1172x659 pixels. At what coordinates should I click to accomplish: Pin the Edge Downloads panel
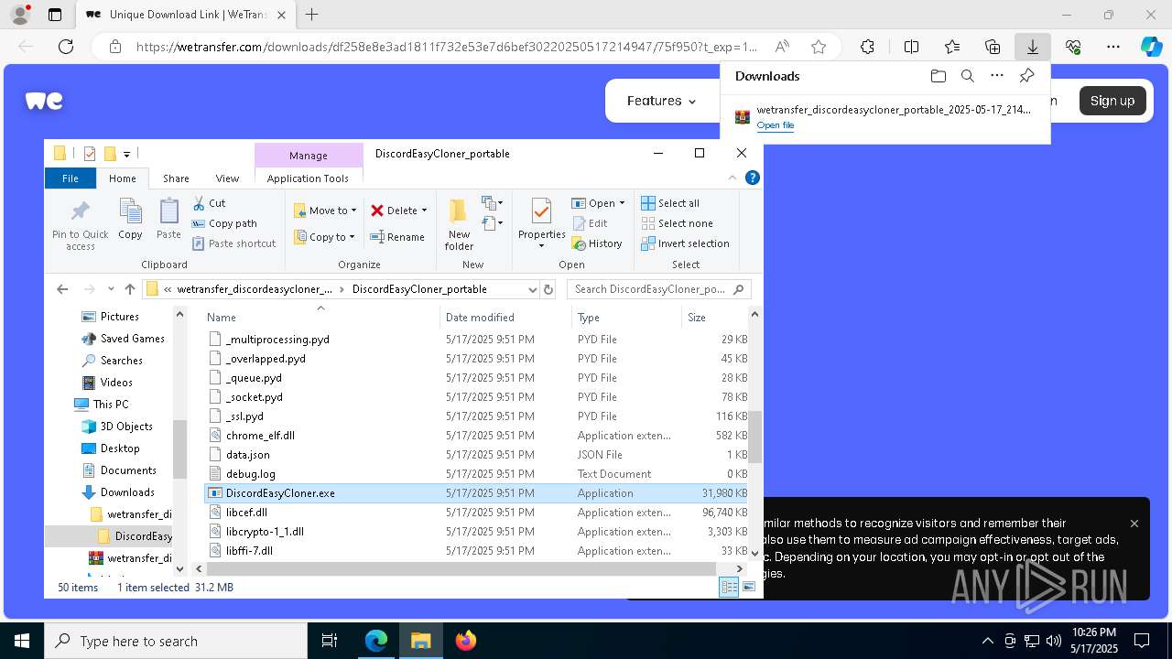[x=1026, y=76]
